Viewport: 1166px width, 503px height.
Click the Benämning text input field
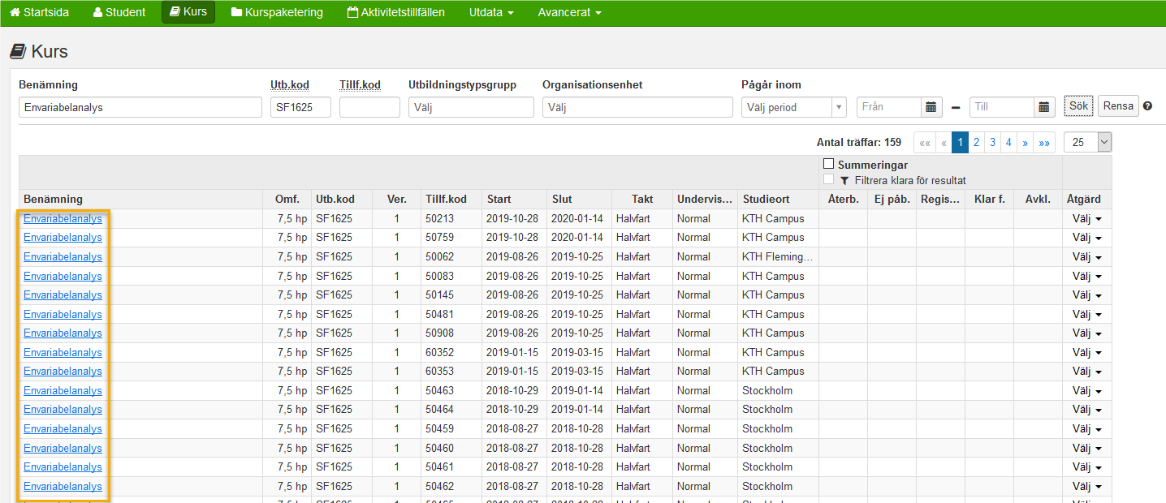pyautogui.click(x=140, y=107)
